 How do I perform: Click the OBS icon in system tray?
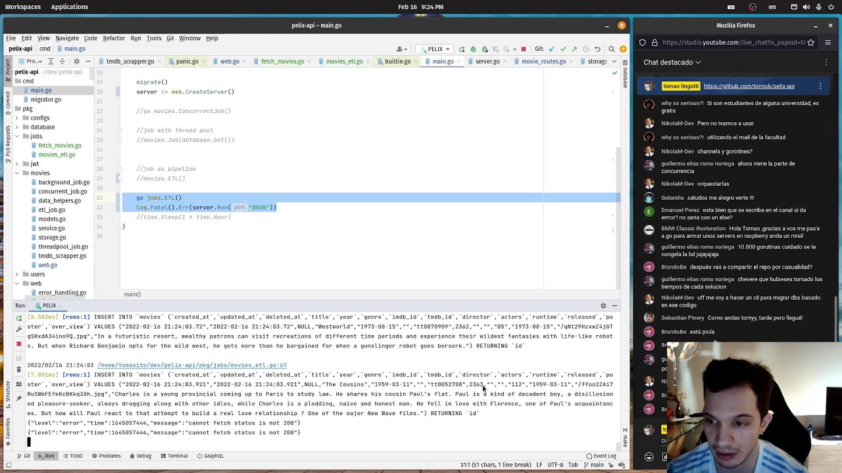[753, 7]
